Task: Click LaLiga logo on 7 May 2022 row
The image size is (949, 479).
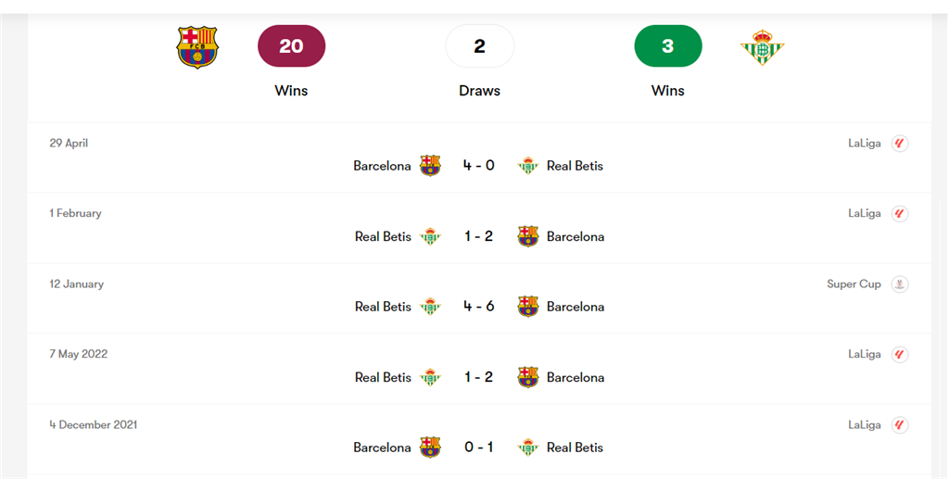Action: (x=899, y=355)
